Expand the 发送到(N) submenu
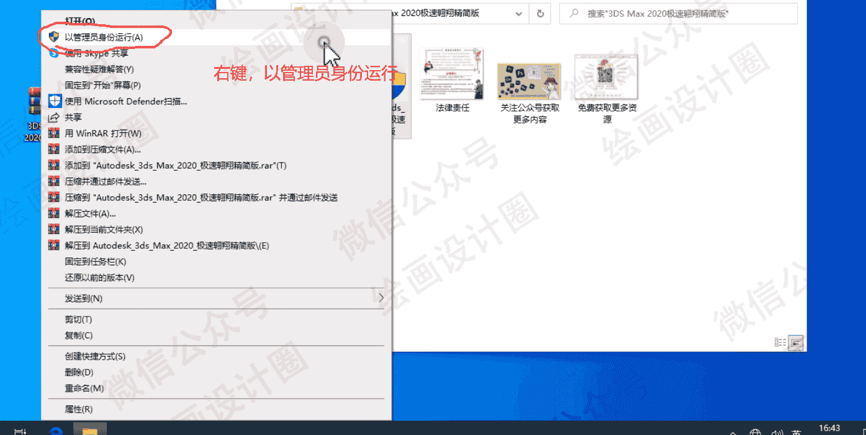 point(216,298)
